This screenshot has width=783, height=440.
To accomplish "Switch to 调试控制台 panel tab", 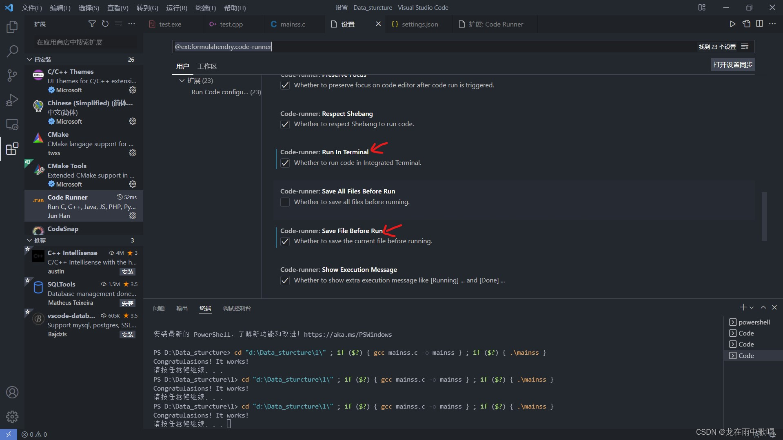I will (237, 308).
